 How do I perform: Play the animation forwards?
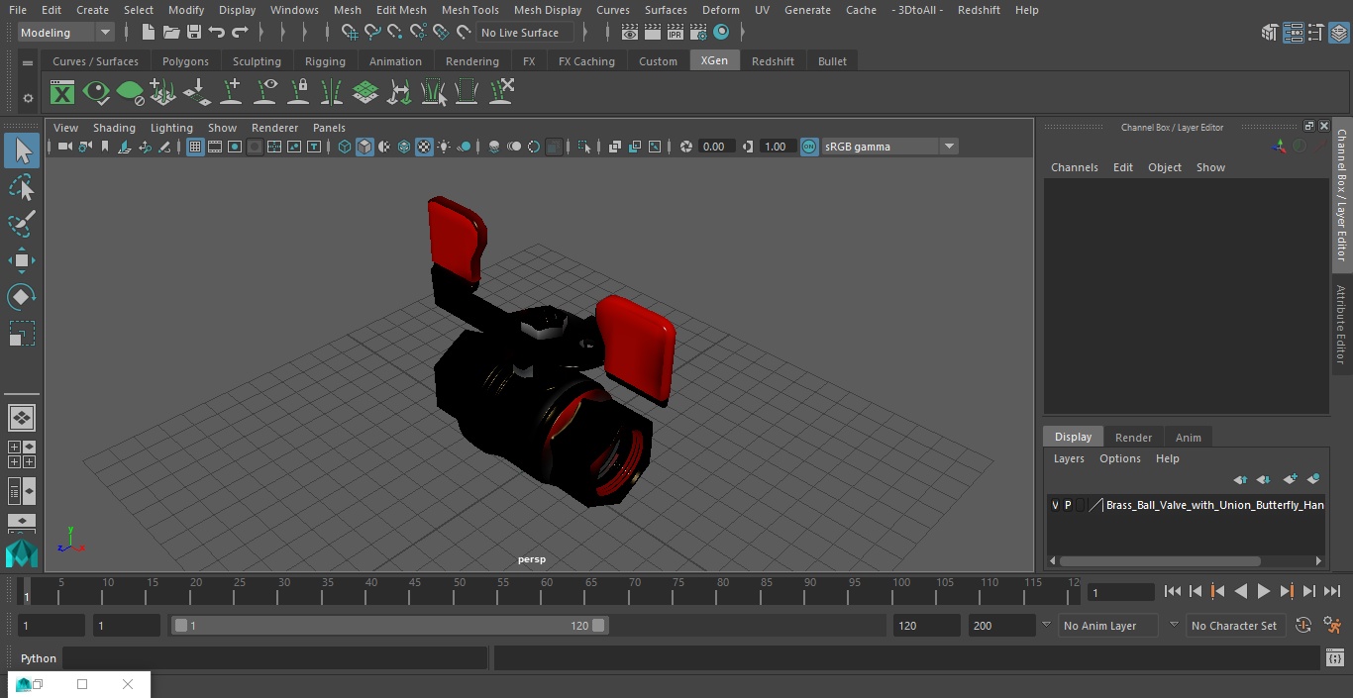pyautogui.click(x=1264, y=591)
